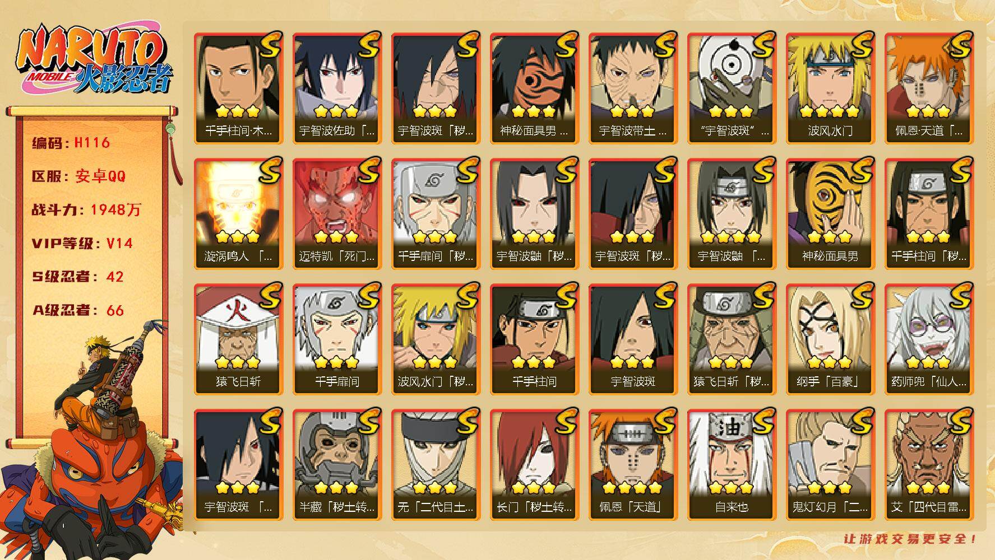Select the 漩涡鸣人 glowing ninja card
This screenshot has width=995, height=560.
point(238,214)
